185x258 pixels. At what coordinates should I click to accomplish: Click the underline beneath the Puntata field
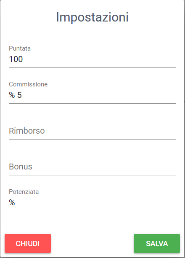(x=92, y=67)
